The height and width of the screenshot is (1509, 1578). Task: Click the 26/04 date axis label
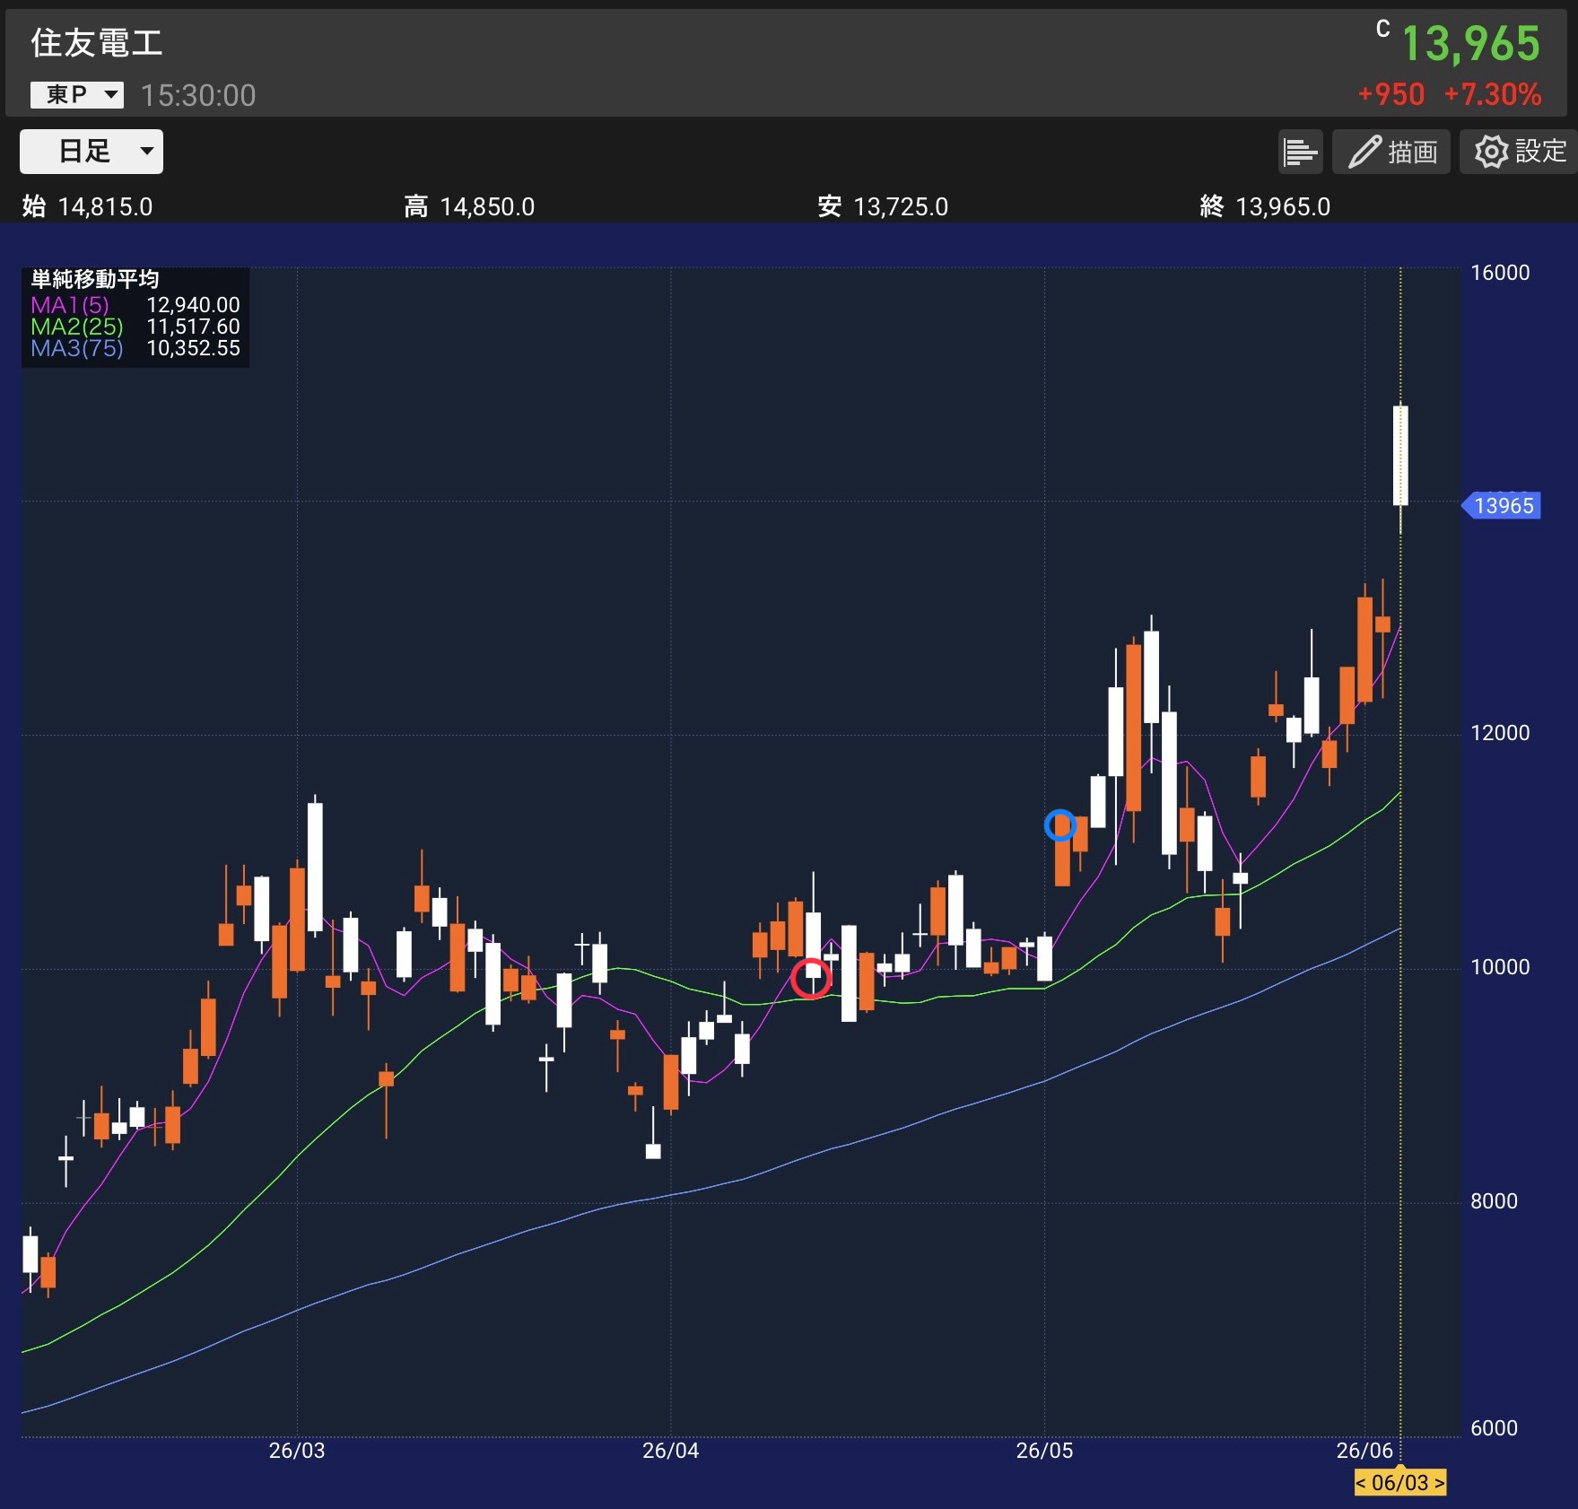coord(670,1451)
